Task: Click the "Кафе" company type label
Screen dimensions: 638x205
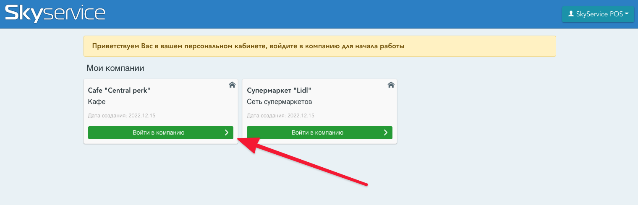Action: 97,102
